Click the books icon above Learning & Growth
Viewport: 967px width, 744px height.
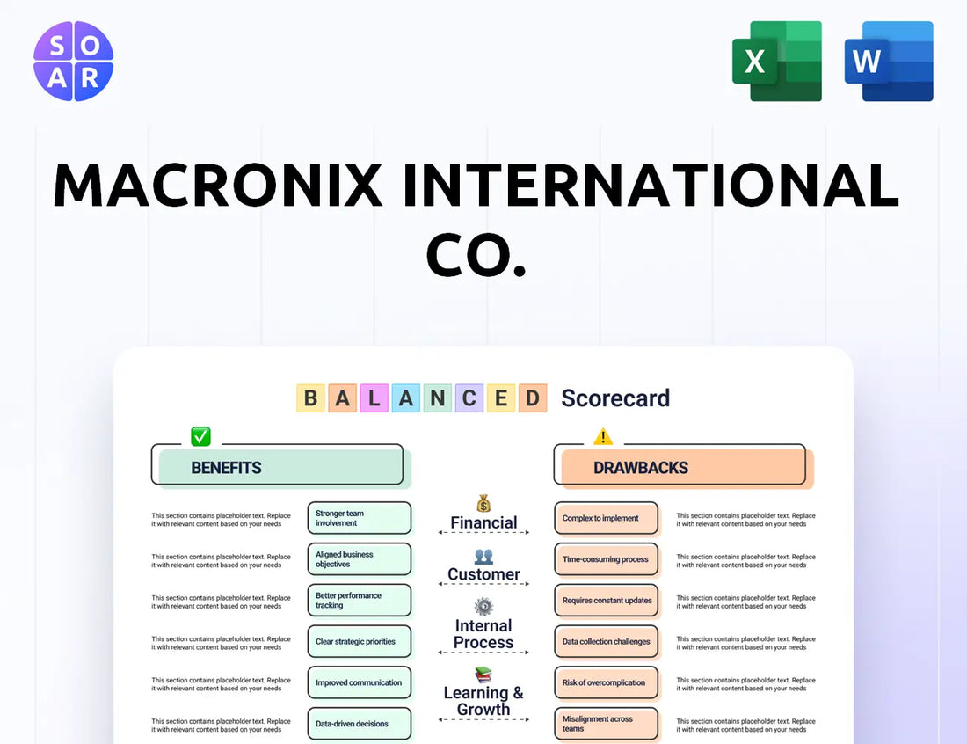click(484, 675)
